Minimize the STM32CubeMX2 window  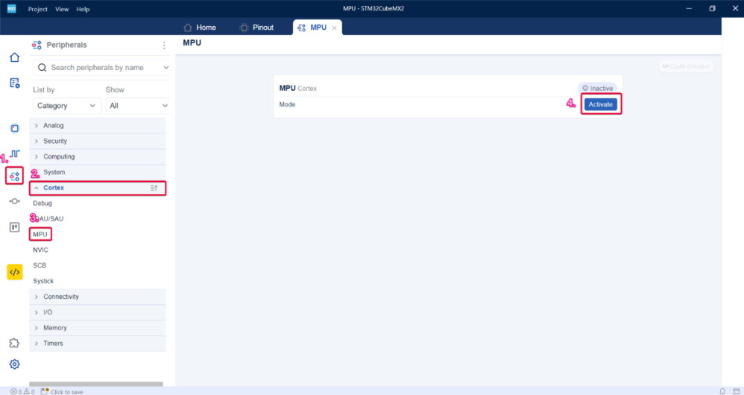click(x=689, y=8)
